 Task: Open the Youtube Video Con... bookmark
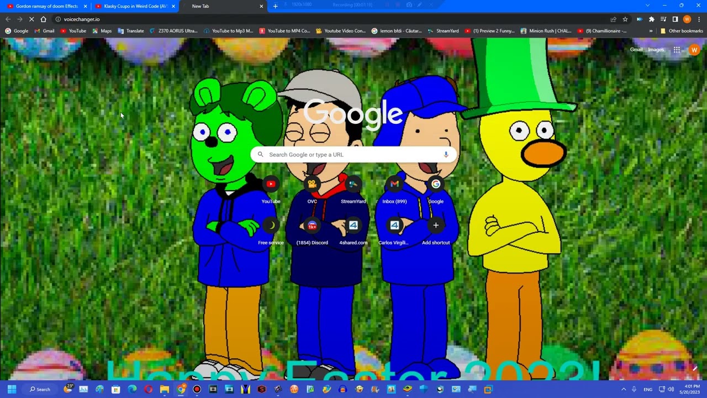(341, 31)
